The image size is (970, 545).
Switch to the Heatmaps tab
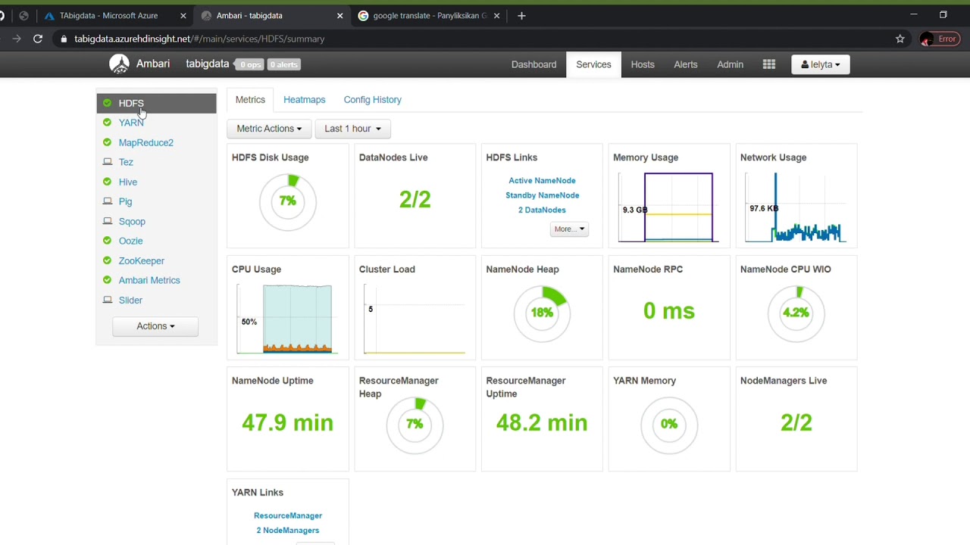click(x=304, y=100)
